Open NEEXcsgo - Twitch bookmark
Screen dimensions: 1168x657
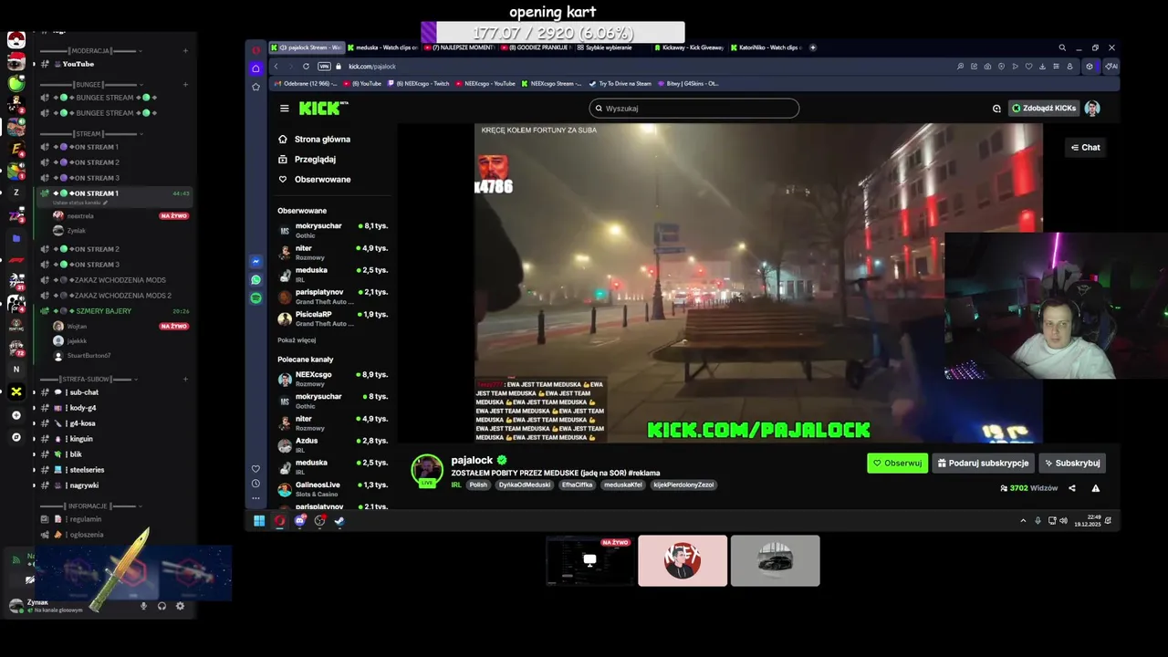420,83
